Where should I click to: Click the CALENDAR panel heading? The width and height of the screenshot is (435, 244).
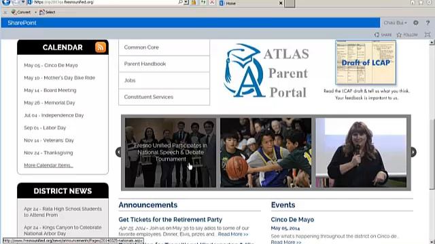[63, 47]
